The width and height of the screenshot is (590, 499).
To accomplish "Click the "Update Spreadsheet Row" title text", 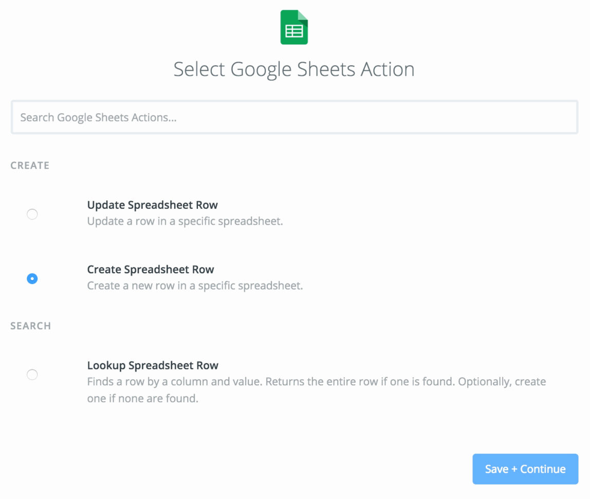I will click(152, 205).
